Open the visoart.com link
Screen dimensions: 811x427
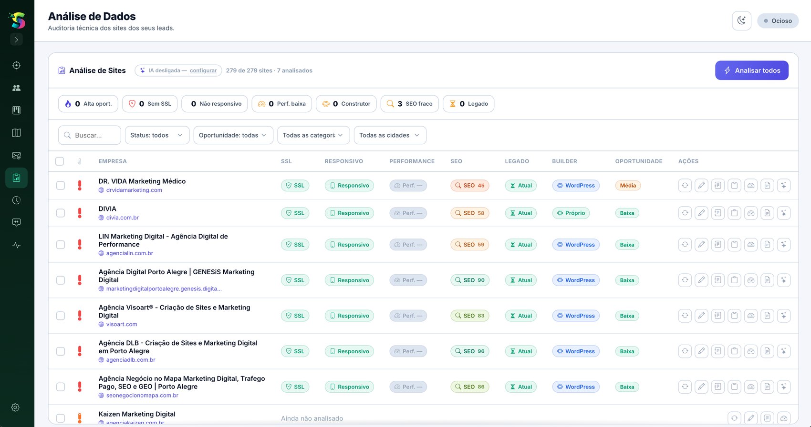tap(122, 324)
